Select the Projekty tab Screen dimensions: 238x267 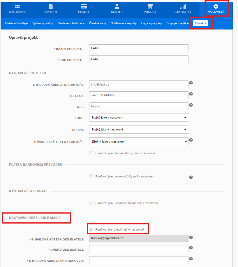200,23
